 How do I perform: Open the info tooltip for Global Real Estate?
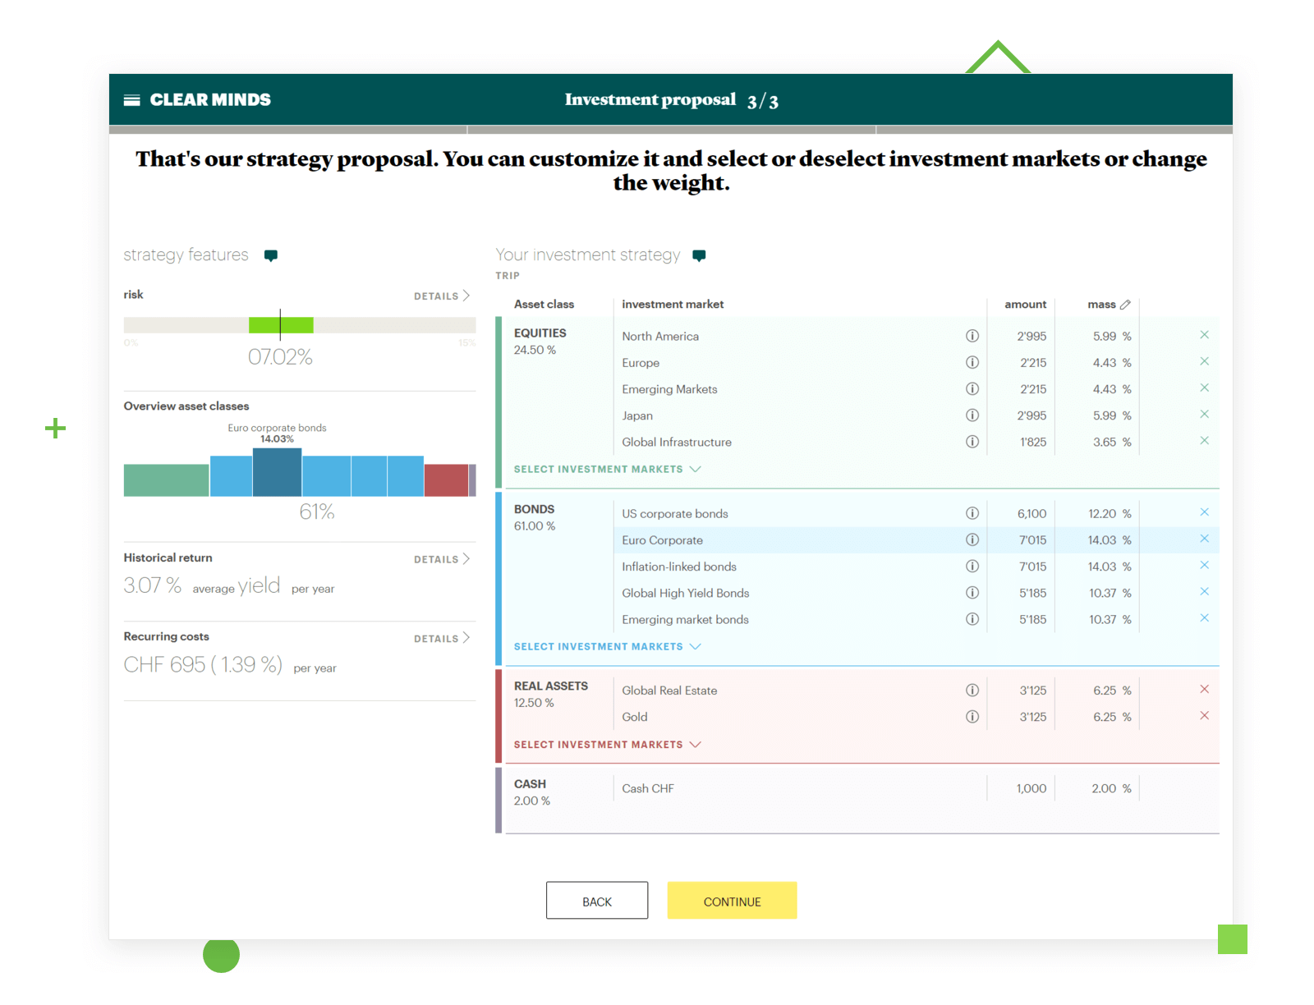coord(972,690)
